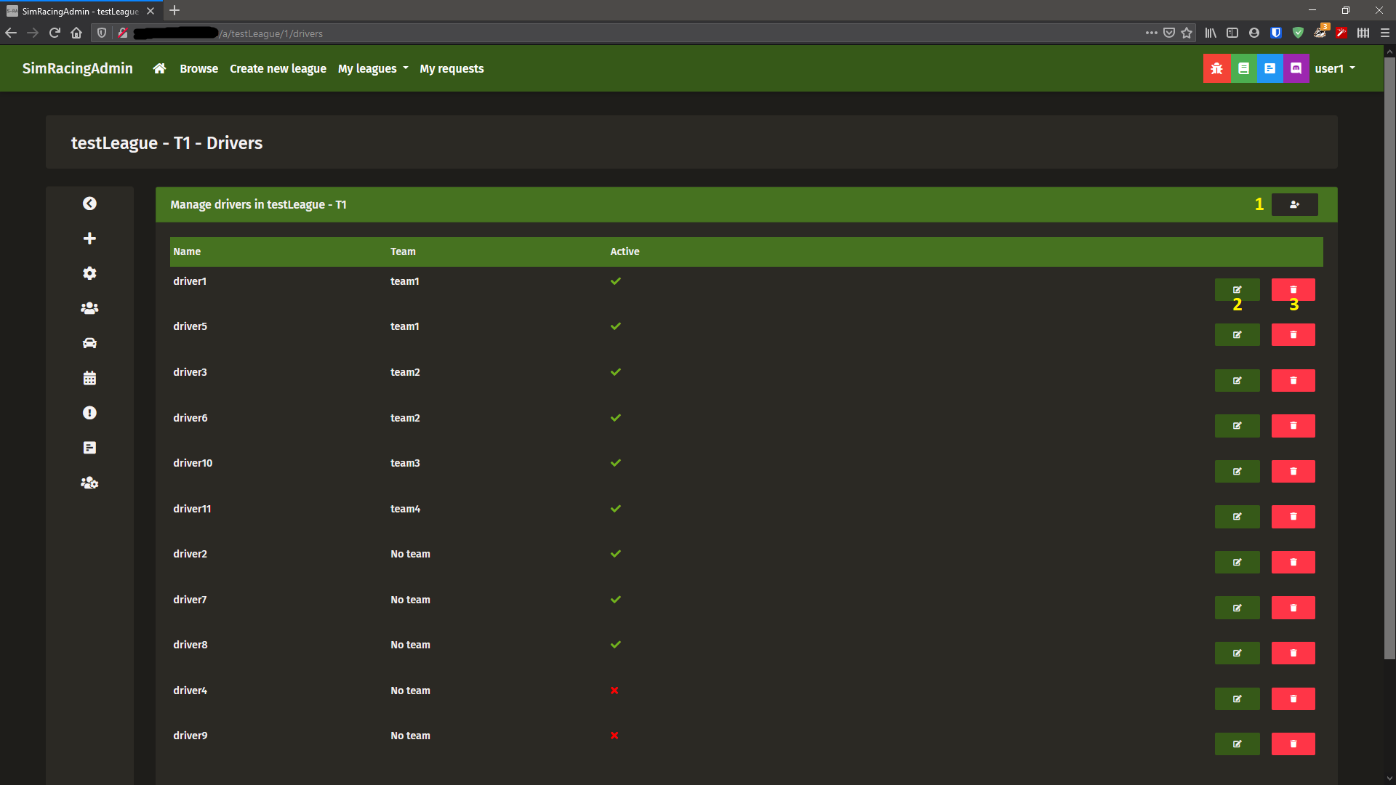
Task: Click add driver to league icon button
Action: [x=1294, y=204]
